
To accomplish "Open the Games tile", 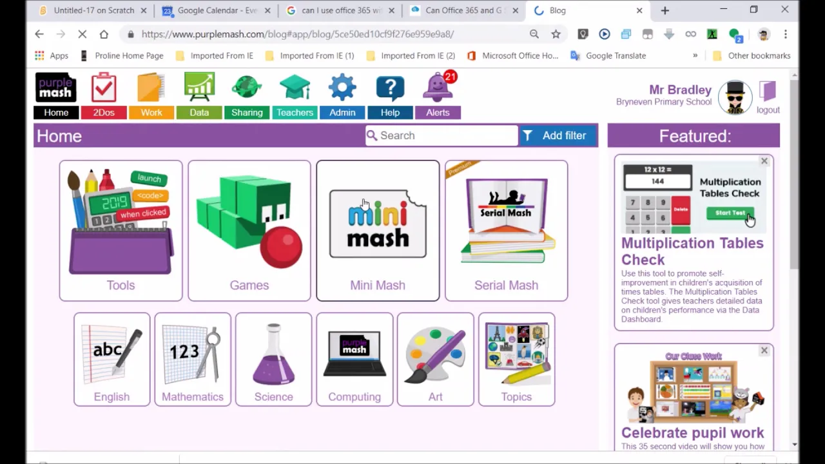I will 249,231.
